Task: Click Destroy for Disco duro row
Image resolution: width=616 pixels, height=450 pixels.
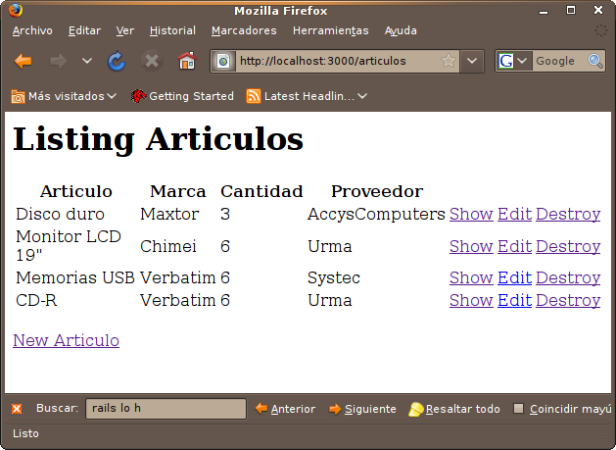Action: click(568, 214)
